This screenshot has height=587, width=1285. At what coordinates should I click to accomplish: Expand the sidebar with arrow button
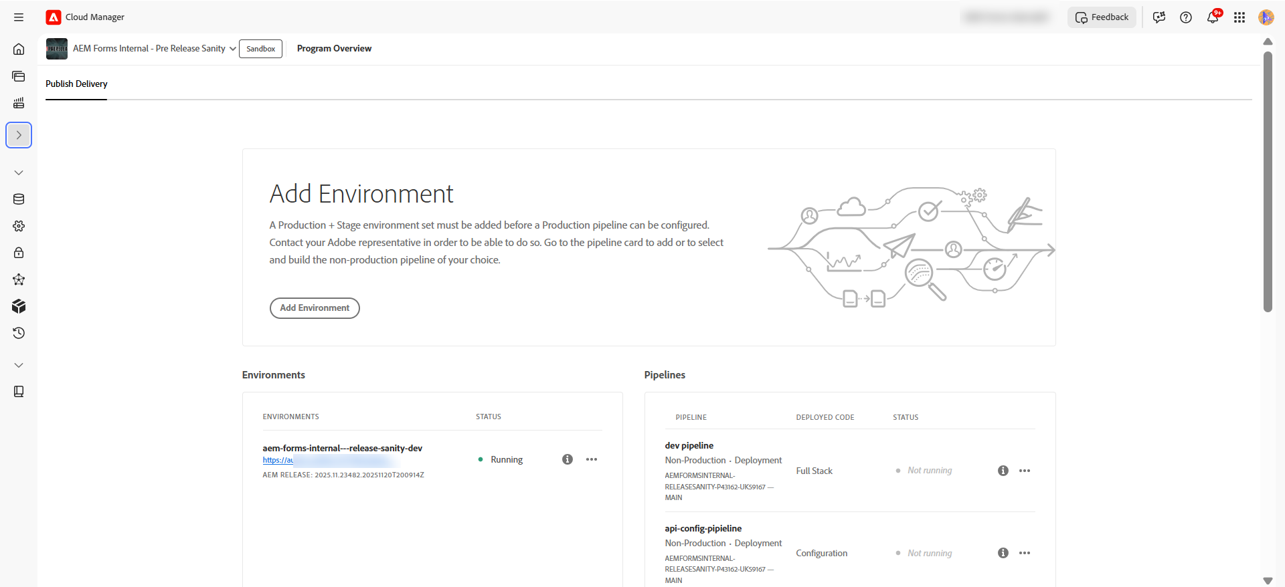19,135
